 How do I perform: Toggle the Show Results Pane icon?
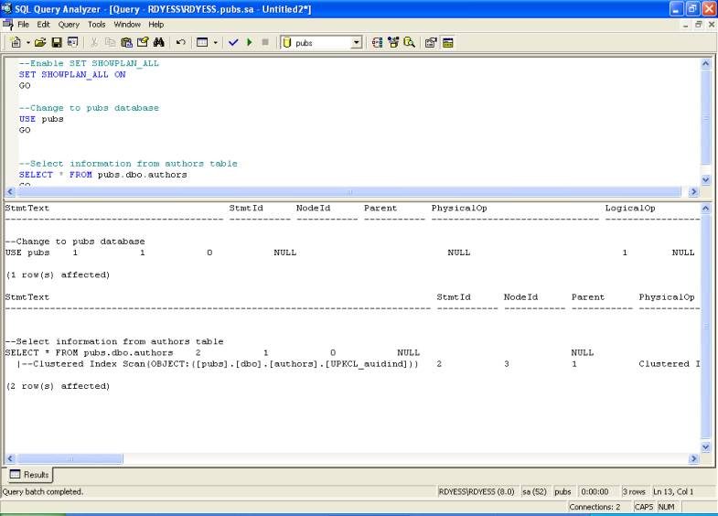[x=448, y=42]
